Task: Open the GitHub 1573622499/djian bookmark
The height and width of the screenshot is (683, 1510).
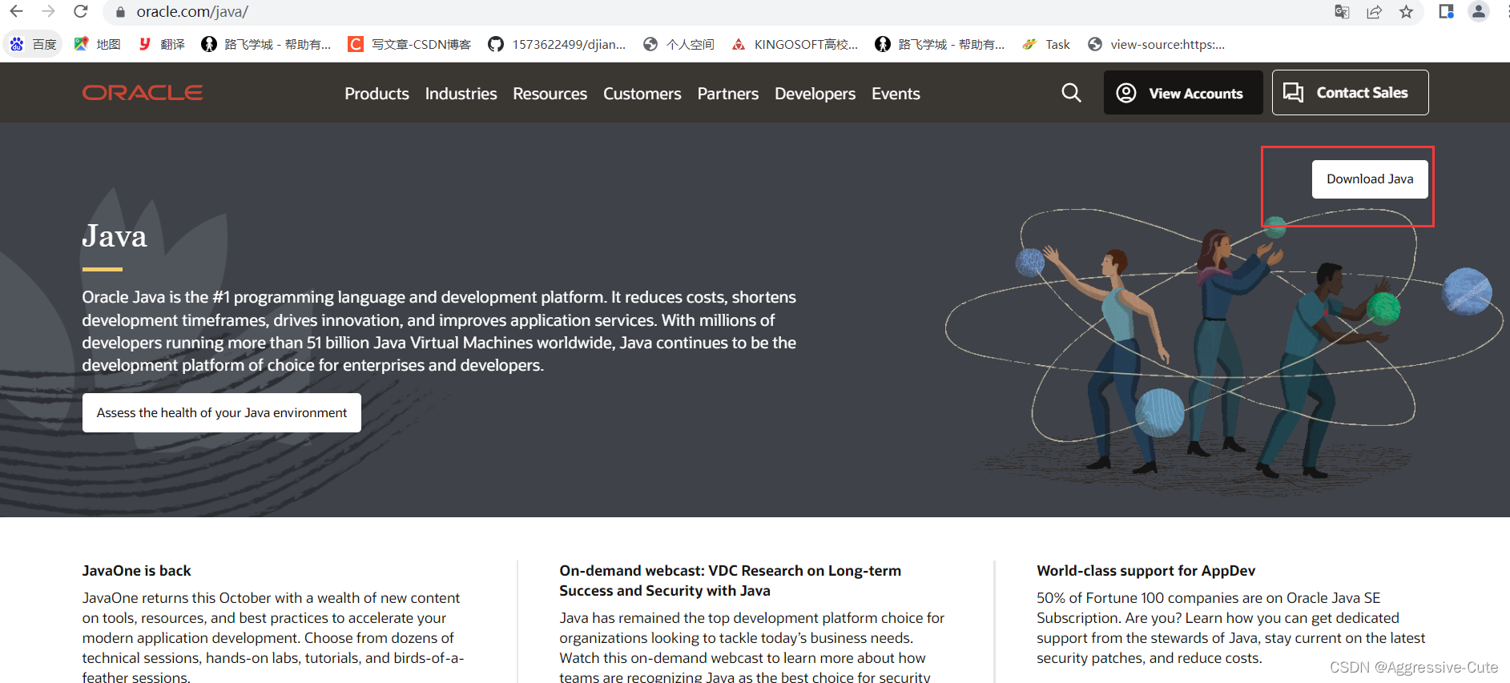Action: 557,44
